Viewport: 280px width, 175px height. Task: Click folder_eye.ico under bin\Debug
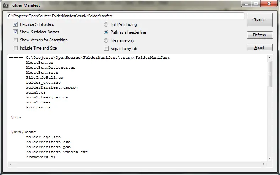43,137
